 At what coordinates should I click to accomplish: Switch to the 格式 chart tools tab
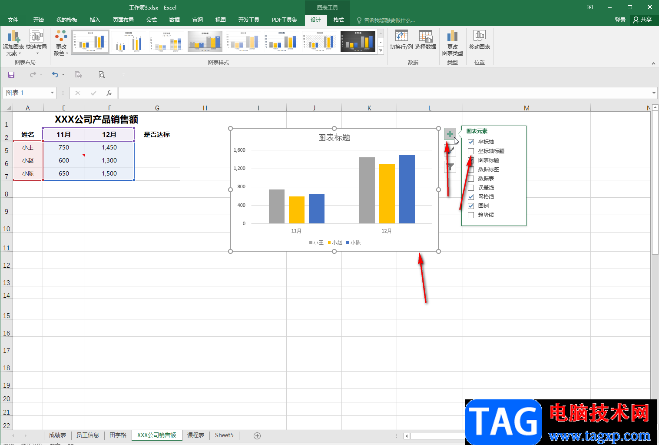point(338,20)
